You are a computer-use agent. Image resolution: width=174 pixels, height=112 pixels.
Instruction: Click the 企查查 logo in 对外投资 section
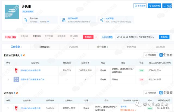pos(166,93)
